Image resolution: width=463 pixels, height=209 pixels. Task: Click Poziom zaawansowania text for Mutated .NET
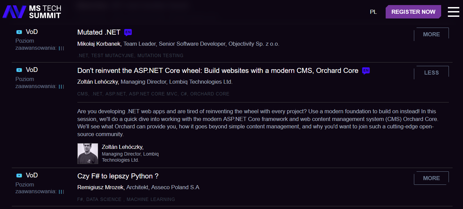(x=36, y=44)
